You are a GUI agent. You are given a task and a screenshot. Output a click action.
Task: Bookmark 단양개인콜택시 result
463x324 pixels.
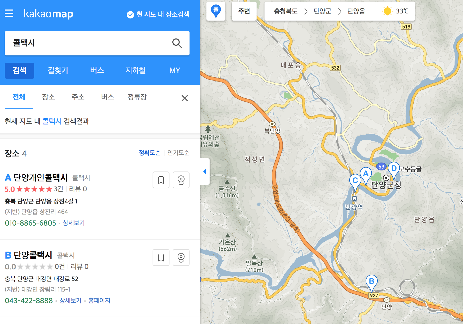[x=161, y=180]
